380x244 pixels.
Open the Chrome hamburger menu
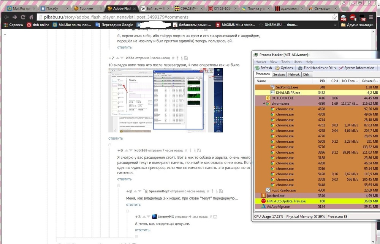pyautogui.click(x=371, y=17)
